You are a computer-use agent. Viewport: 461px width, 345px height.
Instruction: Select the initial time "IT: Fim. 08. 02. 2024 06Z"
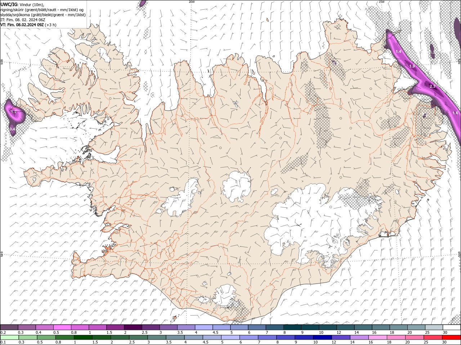pyautogui.click(x=23, y=20)
